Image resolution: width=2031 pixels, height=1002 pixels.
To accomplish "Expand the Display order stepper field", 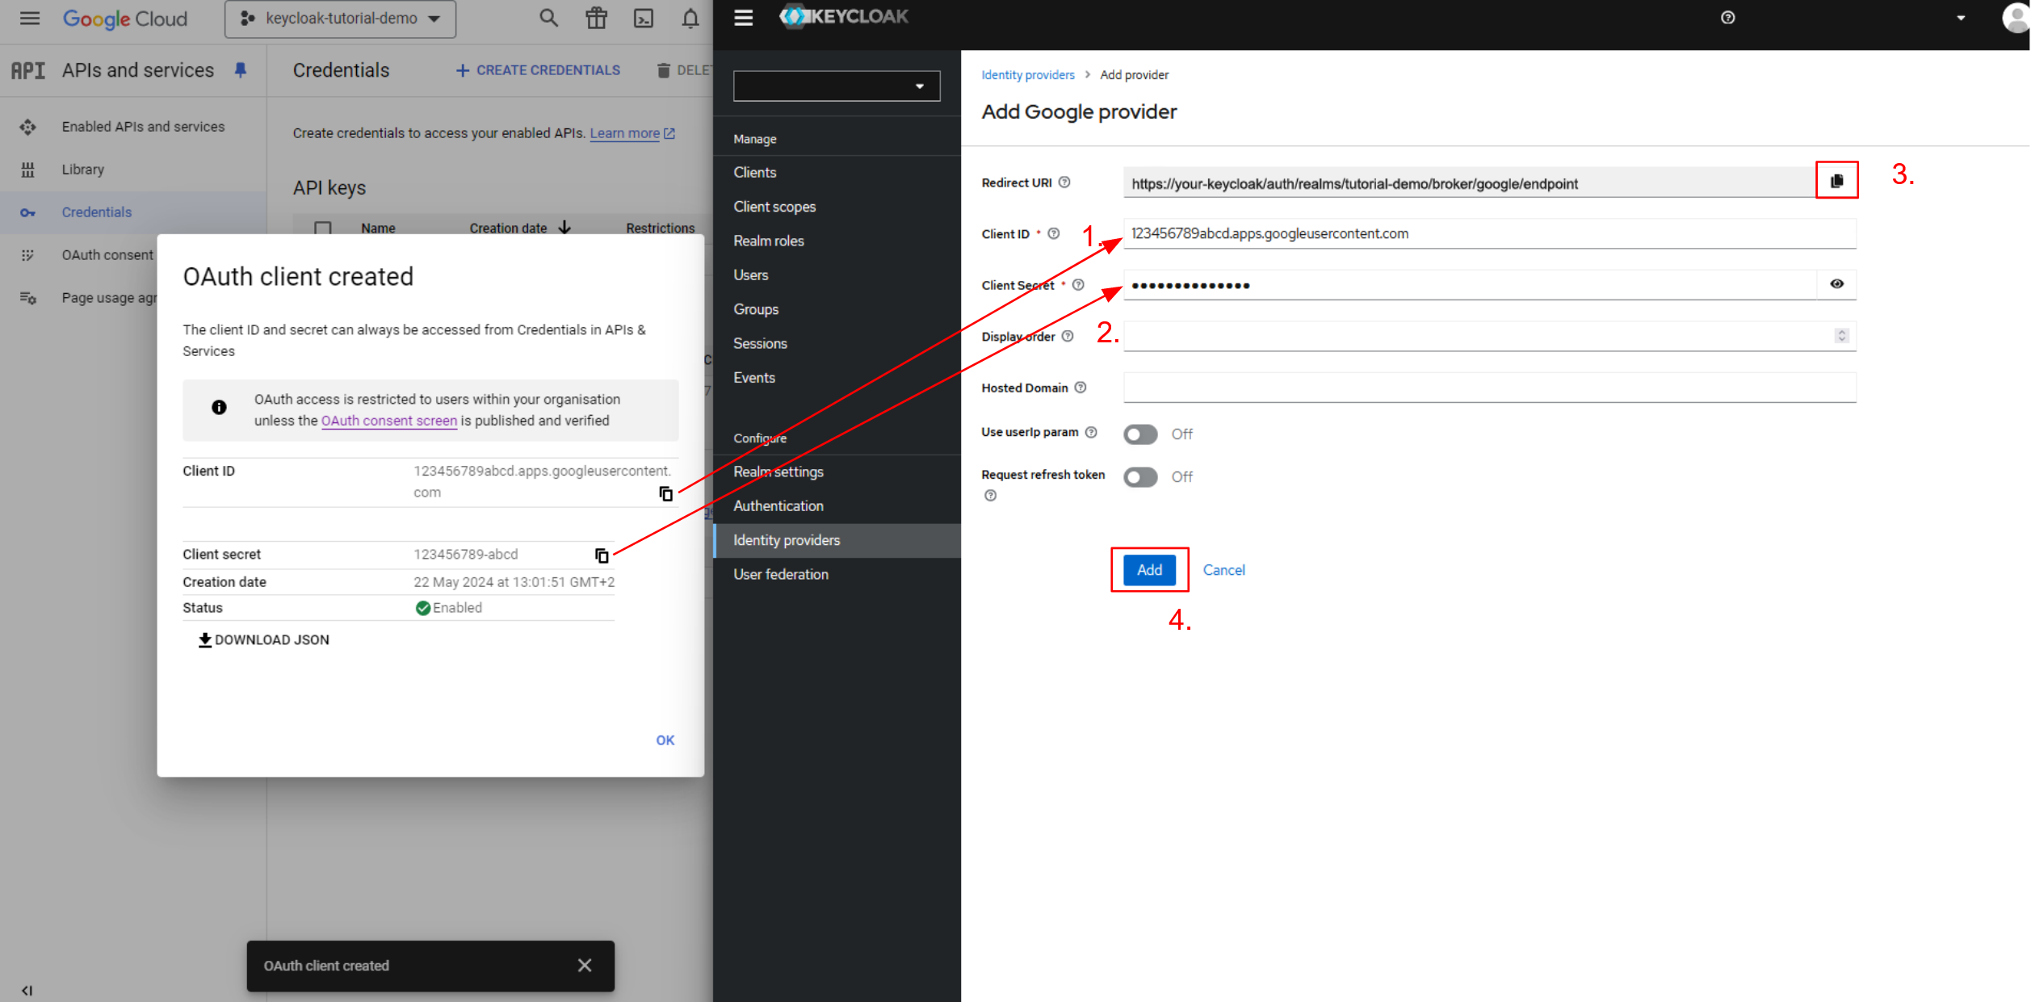I will [x=1840, y=335].
